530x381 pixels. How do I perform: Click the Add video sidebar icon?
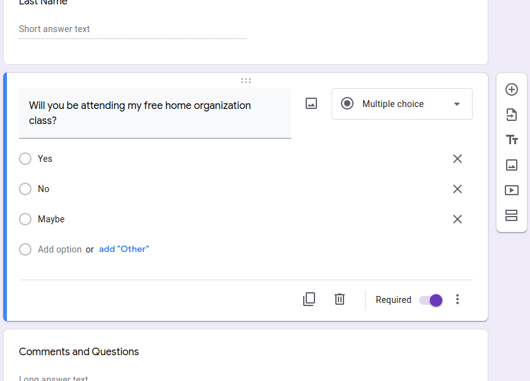(512, 190)
